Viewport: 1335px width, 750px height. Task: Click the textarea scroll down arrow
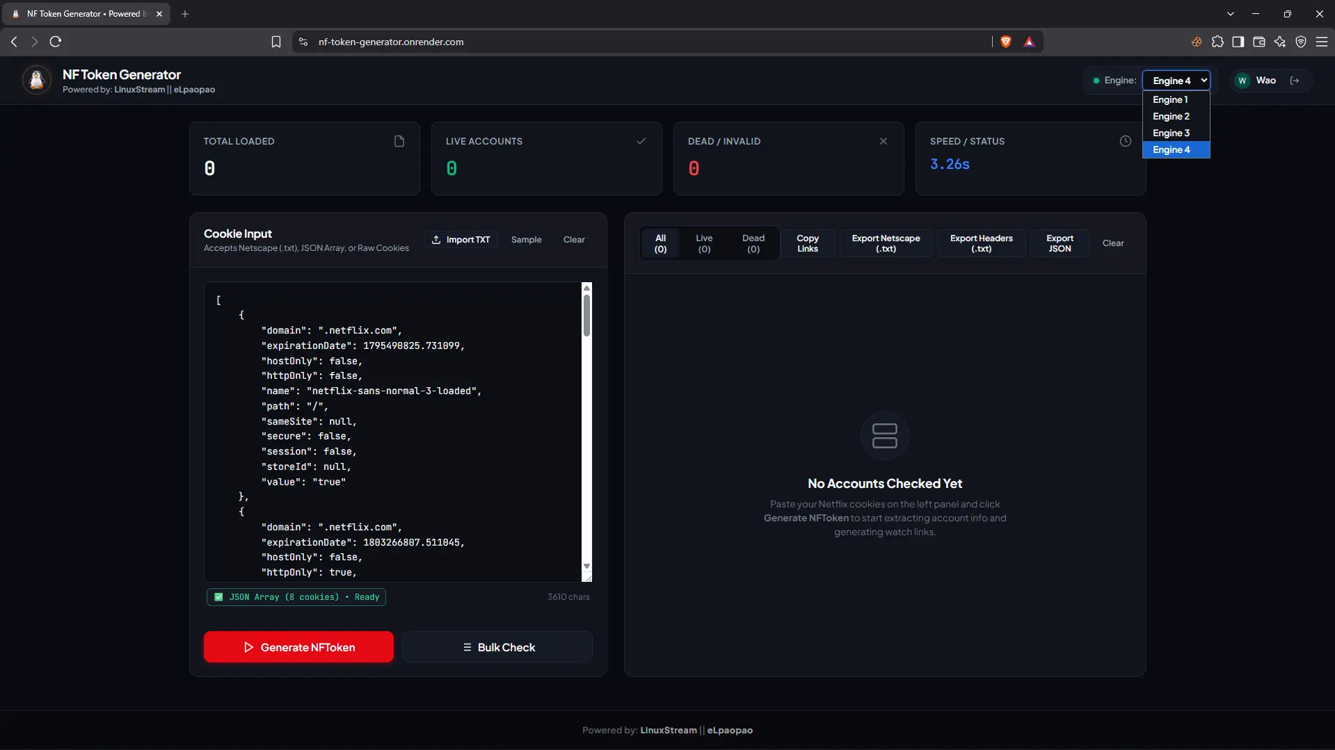[x=586, y=566]
